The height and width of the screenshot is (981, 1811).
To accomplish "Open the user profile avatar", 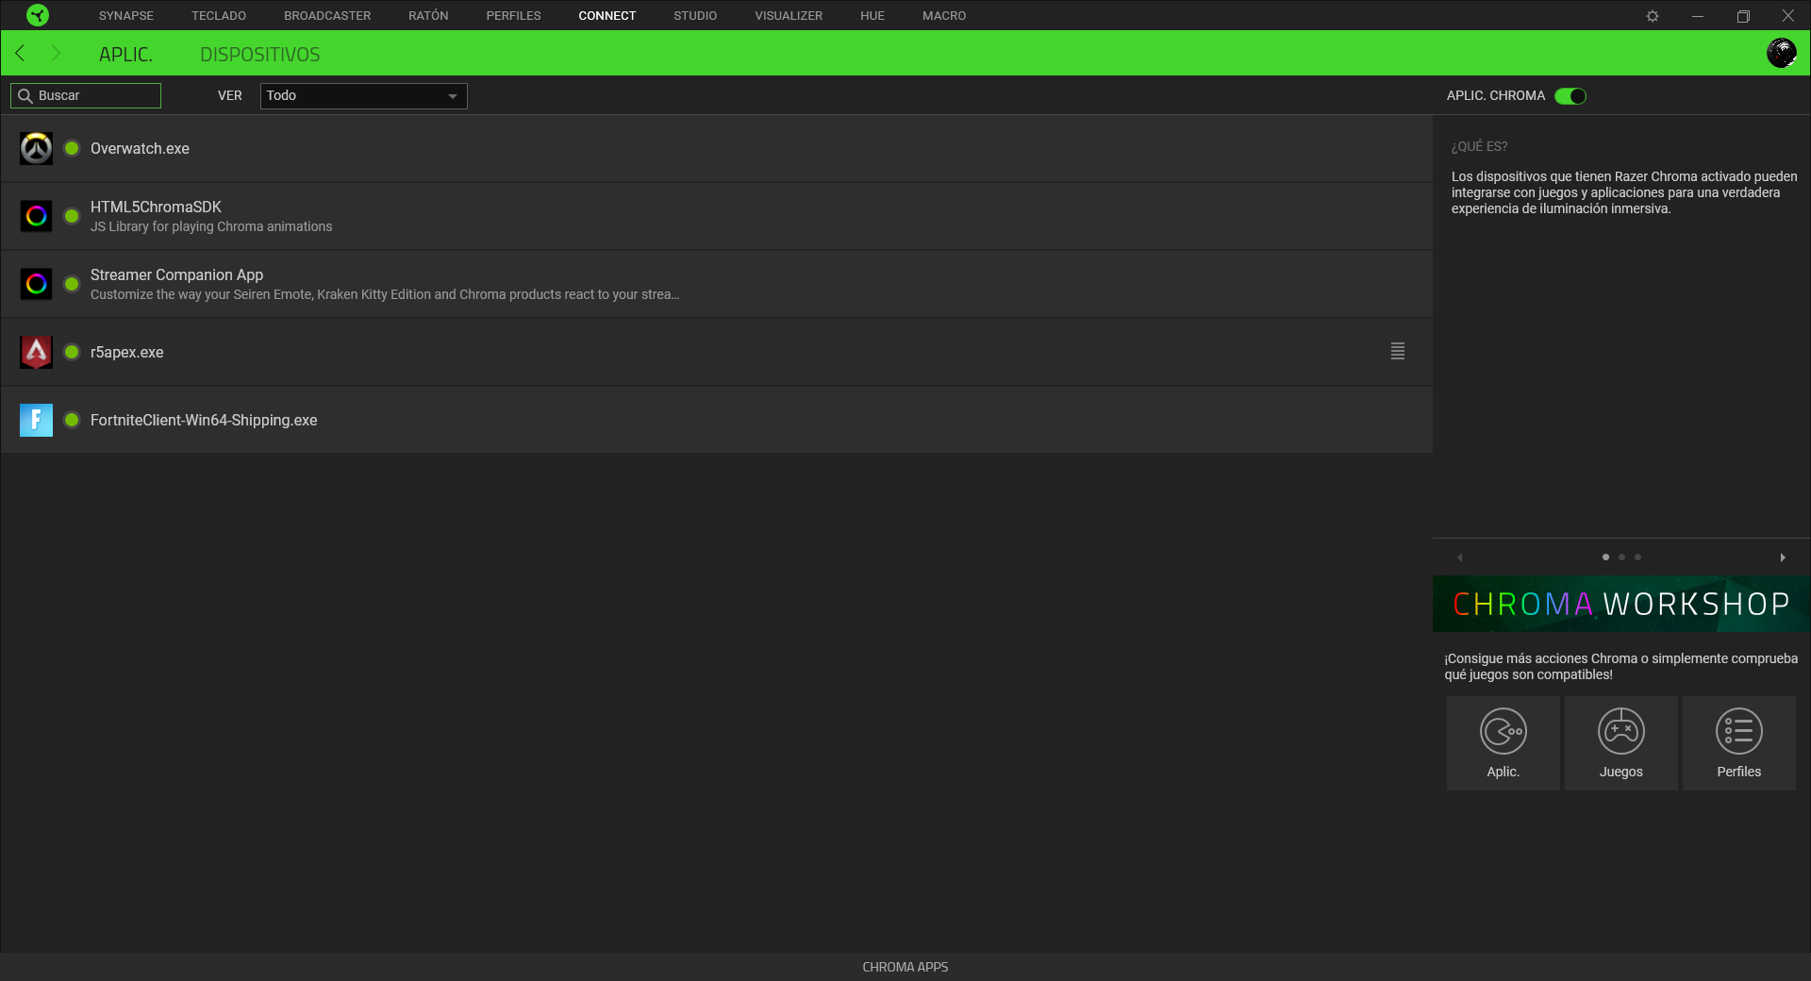I will (x=1781, y=53).
